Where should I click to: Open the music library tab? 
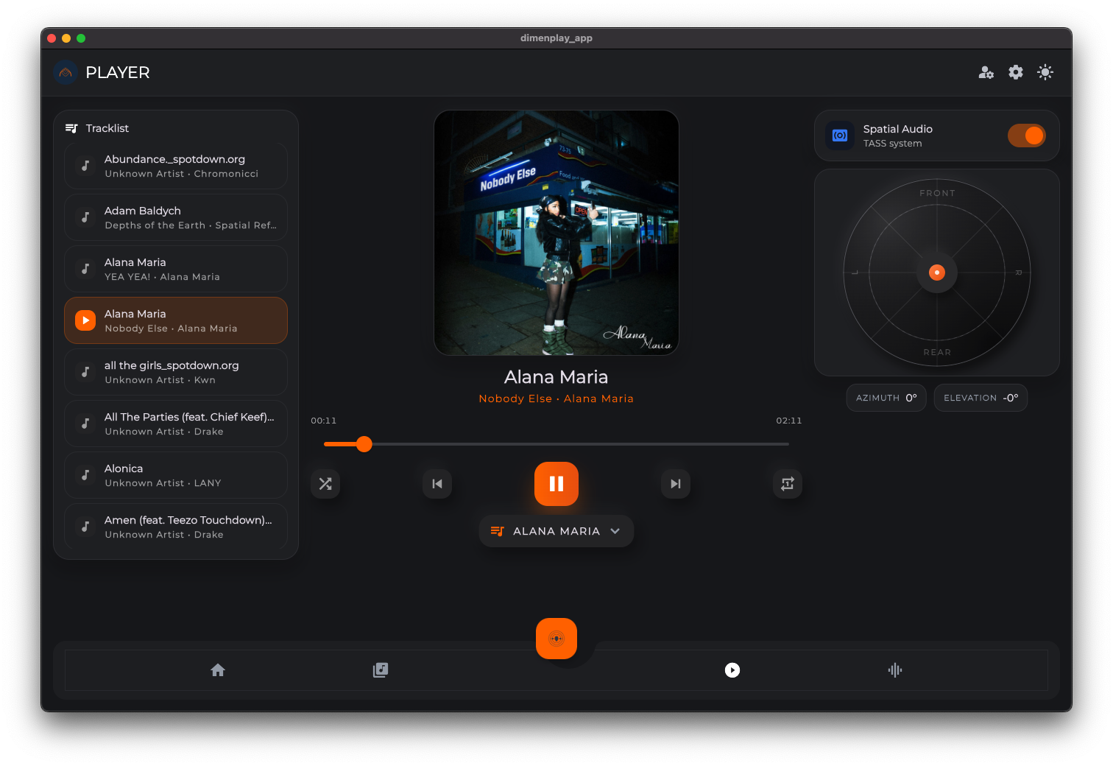pos(381,670)
